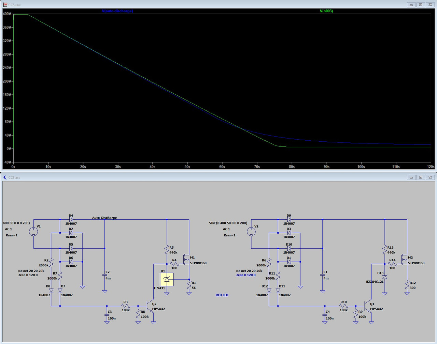Viewport: 437px width, 344px height.
Task: Click the CCS.raw window title icon
Action: (x=5, y=5)
